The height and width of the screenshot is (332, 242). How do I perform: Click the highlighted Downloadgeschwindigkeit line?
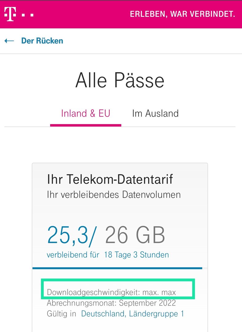pyautogui.click(x=111, y=292)
